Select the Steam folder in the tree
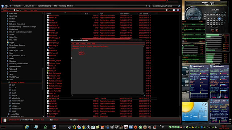232x130 pixels. [12, 58]
